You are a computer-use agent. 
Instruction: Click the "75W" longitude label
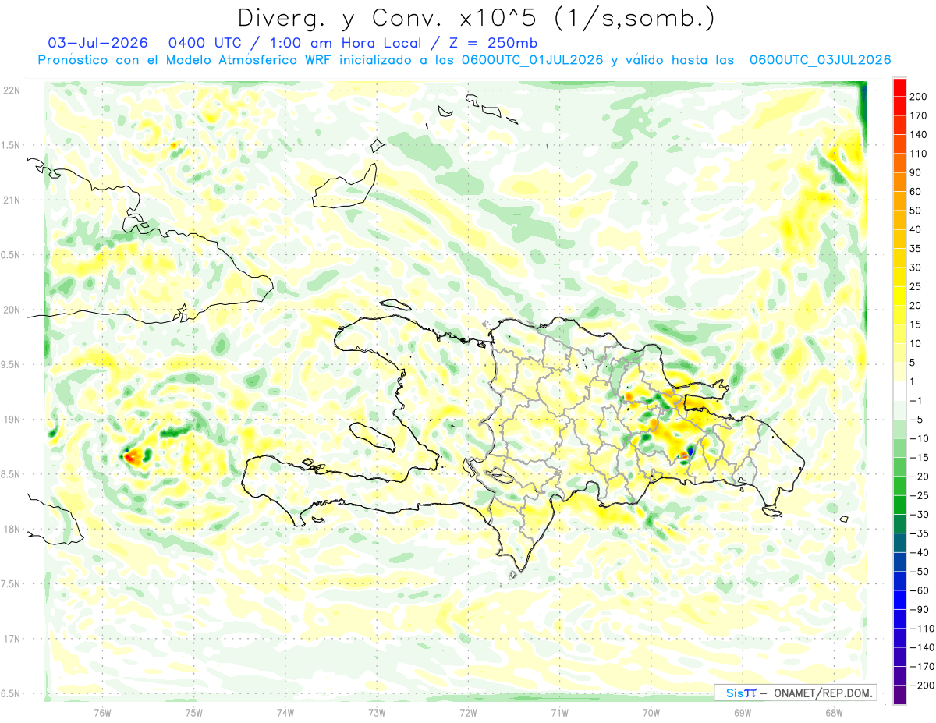point(194,713)
